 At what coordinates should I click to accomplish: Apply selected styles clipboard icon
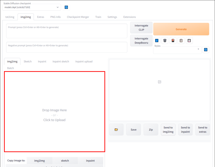pyautogui.click(x=181, y=41)
